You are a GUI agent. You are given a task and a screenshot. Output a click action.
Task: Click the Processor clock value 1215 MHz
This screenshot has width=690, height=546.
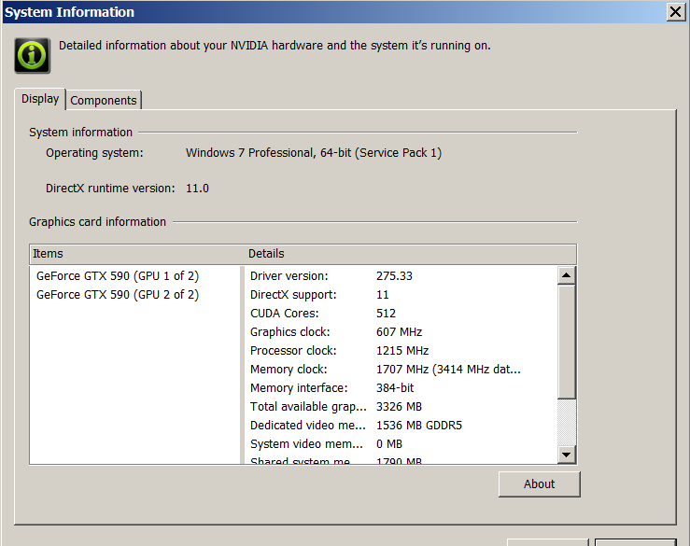tap(402, 351)
